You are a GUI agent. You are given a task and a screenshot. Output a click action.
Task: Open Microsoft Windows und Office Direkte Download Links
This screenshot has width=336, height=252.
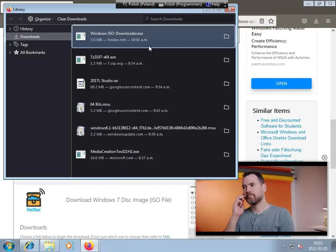click(x=283, y=138)
